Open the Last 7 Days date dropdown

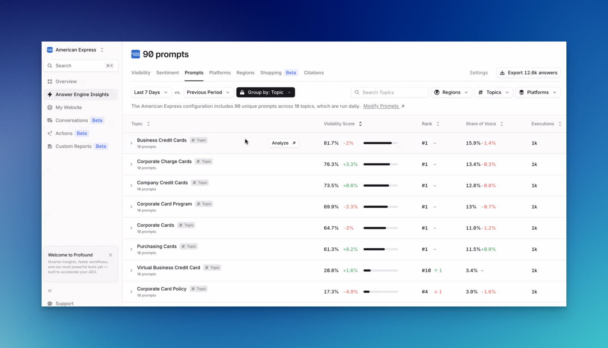[151, 93]
